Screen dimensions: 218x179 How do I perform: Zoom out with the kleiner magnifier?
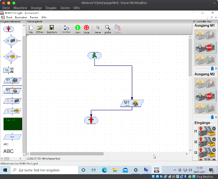pyautogui.click(x=98, y=29)
